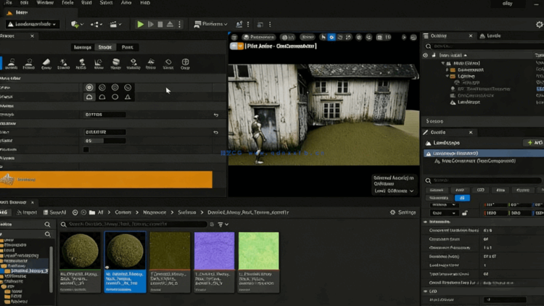The image size is (544, 306).
Task: Select the third brush type circle icon
Action: click(115, 88)
